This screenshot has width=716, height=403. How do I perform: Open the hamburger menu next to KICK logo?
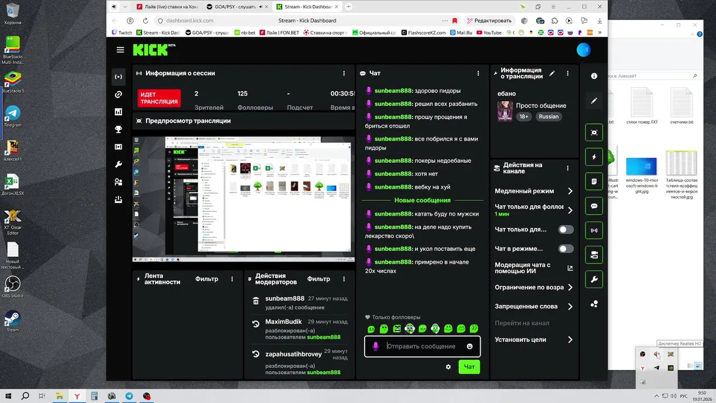(120, 50)
